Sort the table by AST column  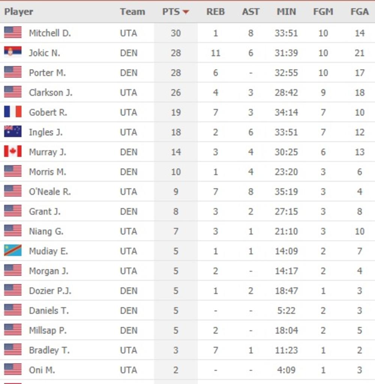(250, 12)
